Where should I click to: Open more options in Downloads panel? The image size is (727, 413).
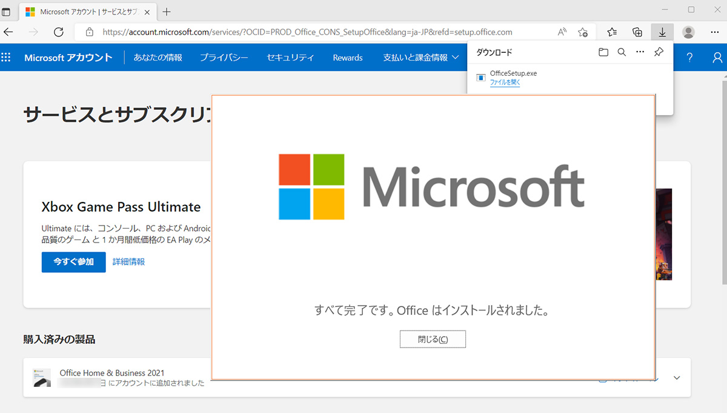pos(640,53)
